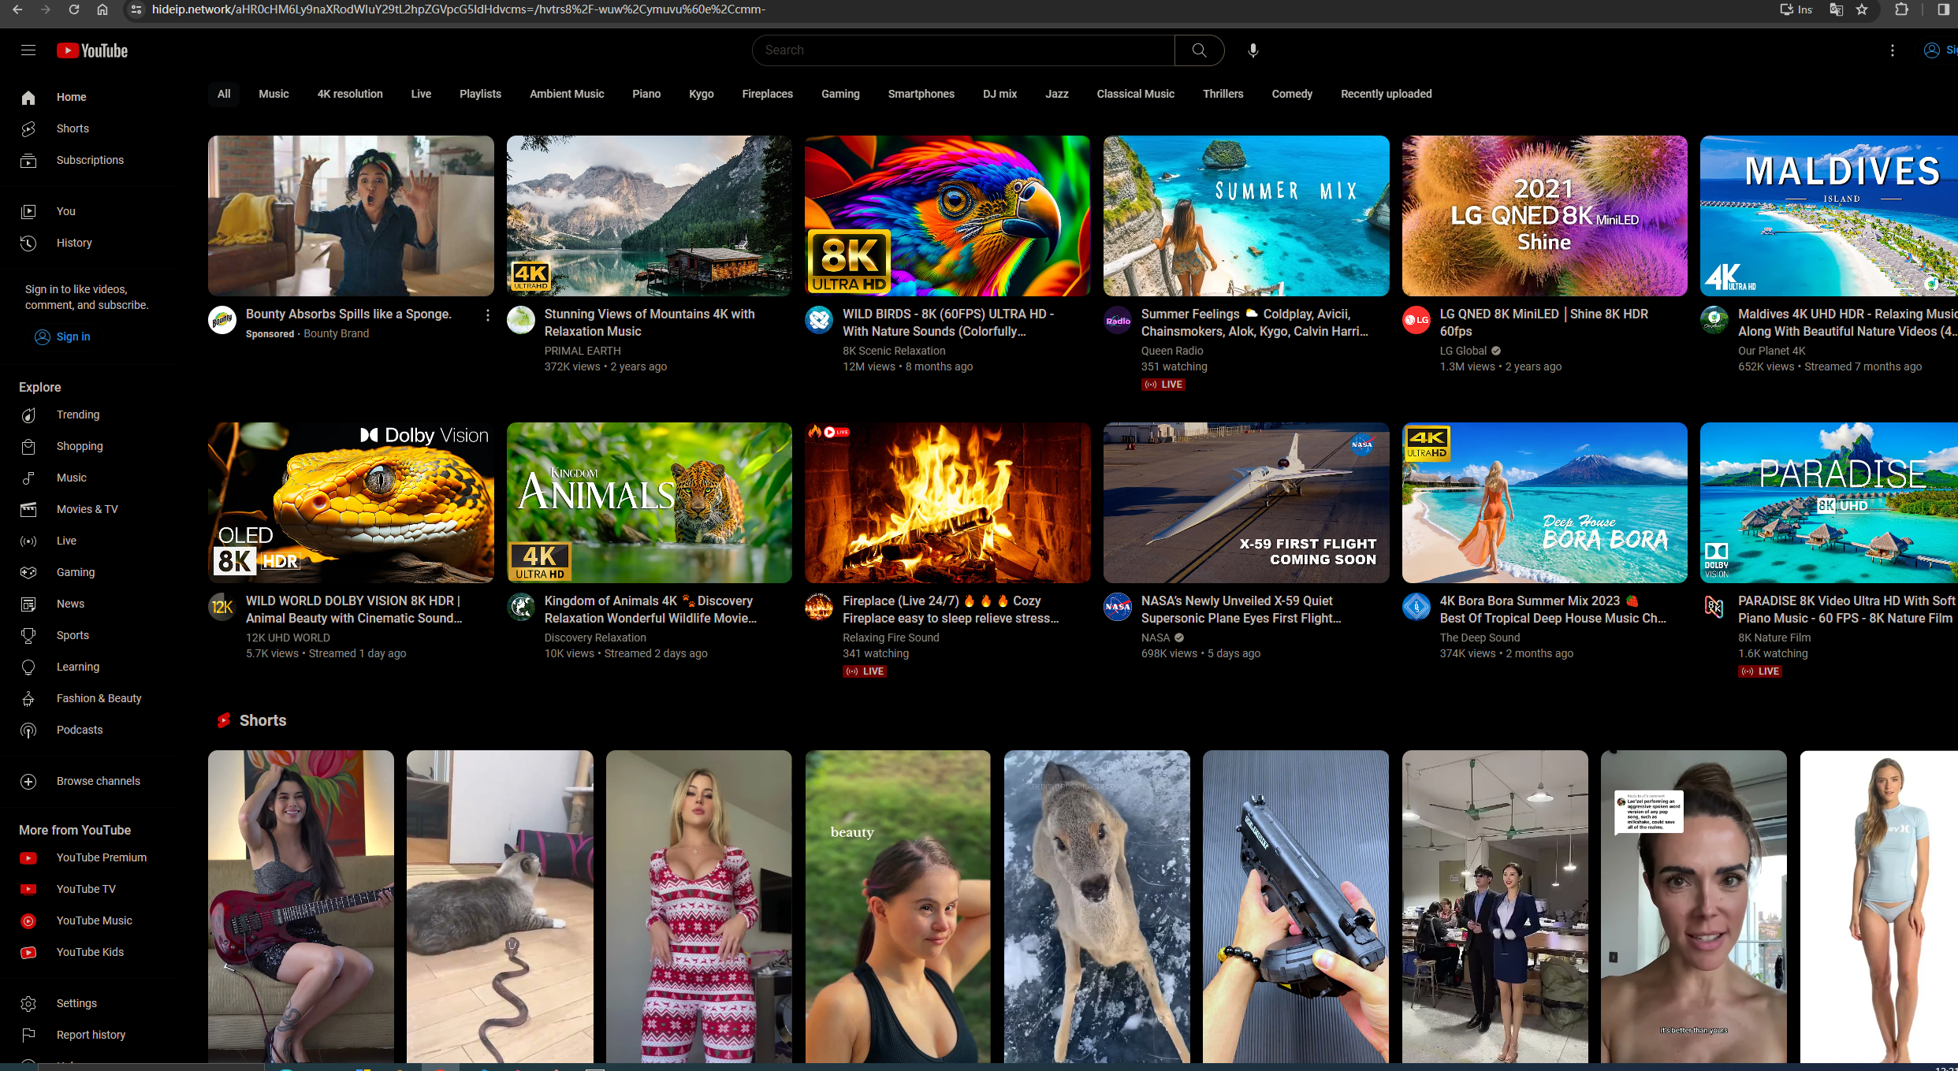Image resolution: width=1958 pixels, height=1071 pixels.
Task: Select the Ambient Music filter chip
Action: tap(567, 94)
